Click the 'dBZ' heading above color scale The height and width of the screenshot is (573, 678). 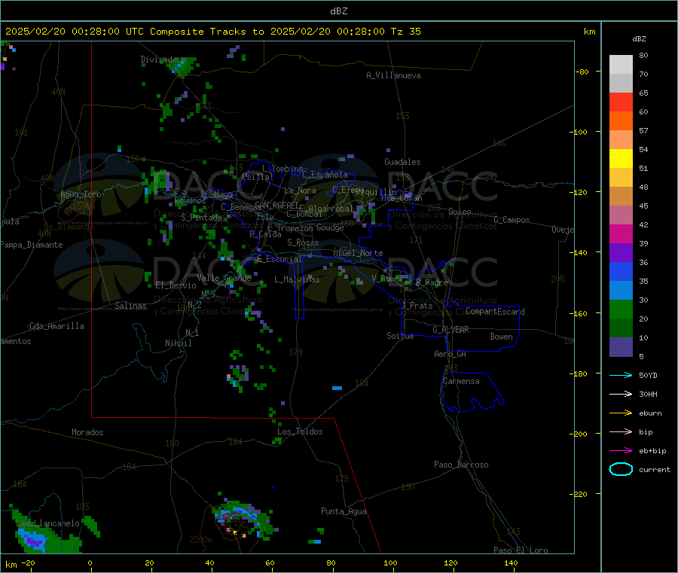639,39
